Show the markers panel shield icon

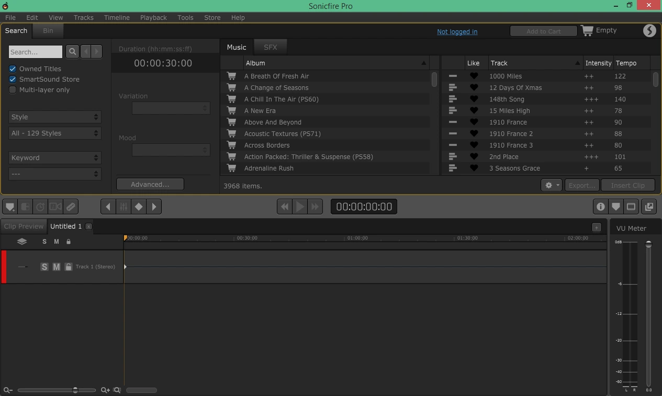point(616,207)
